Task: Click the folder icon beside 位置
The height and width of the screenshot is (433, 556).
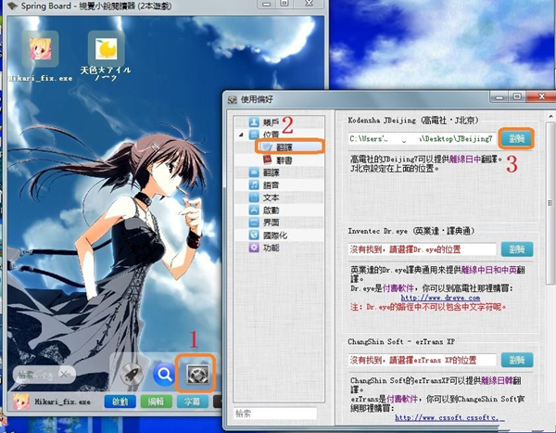Action: 254,134
